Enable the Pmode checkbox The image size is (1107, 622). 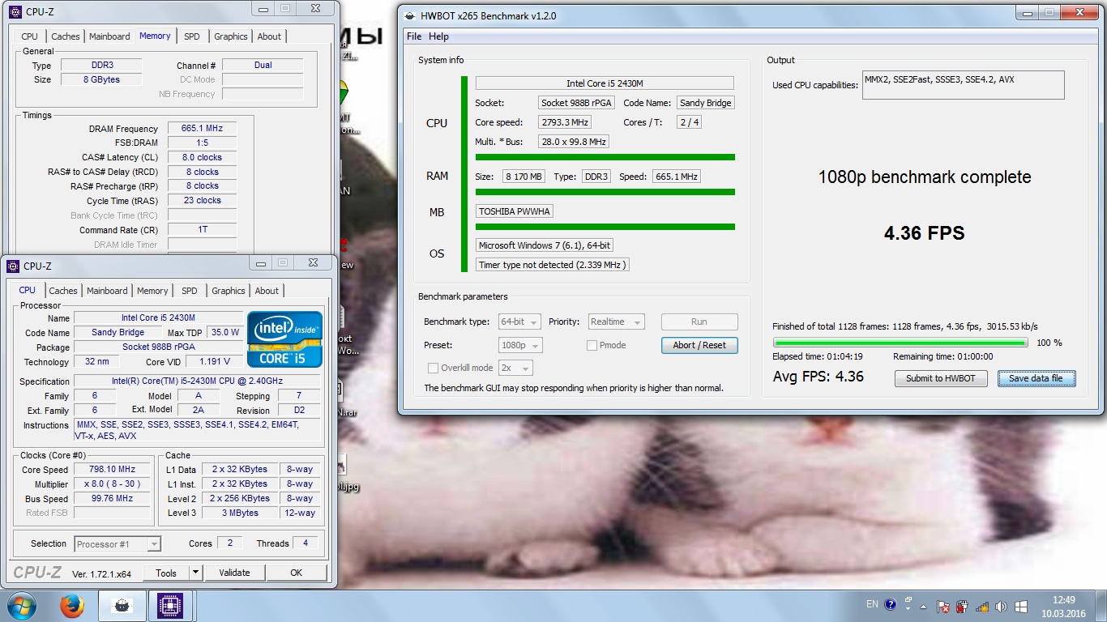[x=592, y=345]
